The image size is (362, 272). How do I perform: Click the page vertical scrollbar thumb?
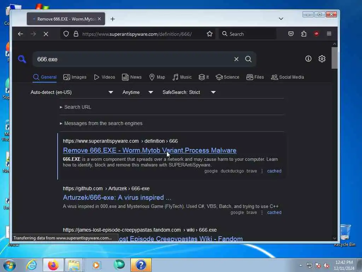(334, 58)
